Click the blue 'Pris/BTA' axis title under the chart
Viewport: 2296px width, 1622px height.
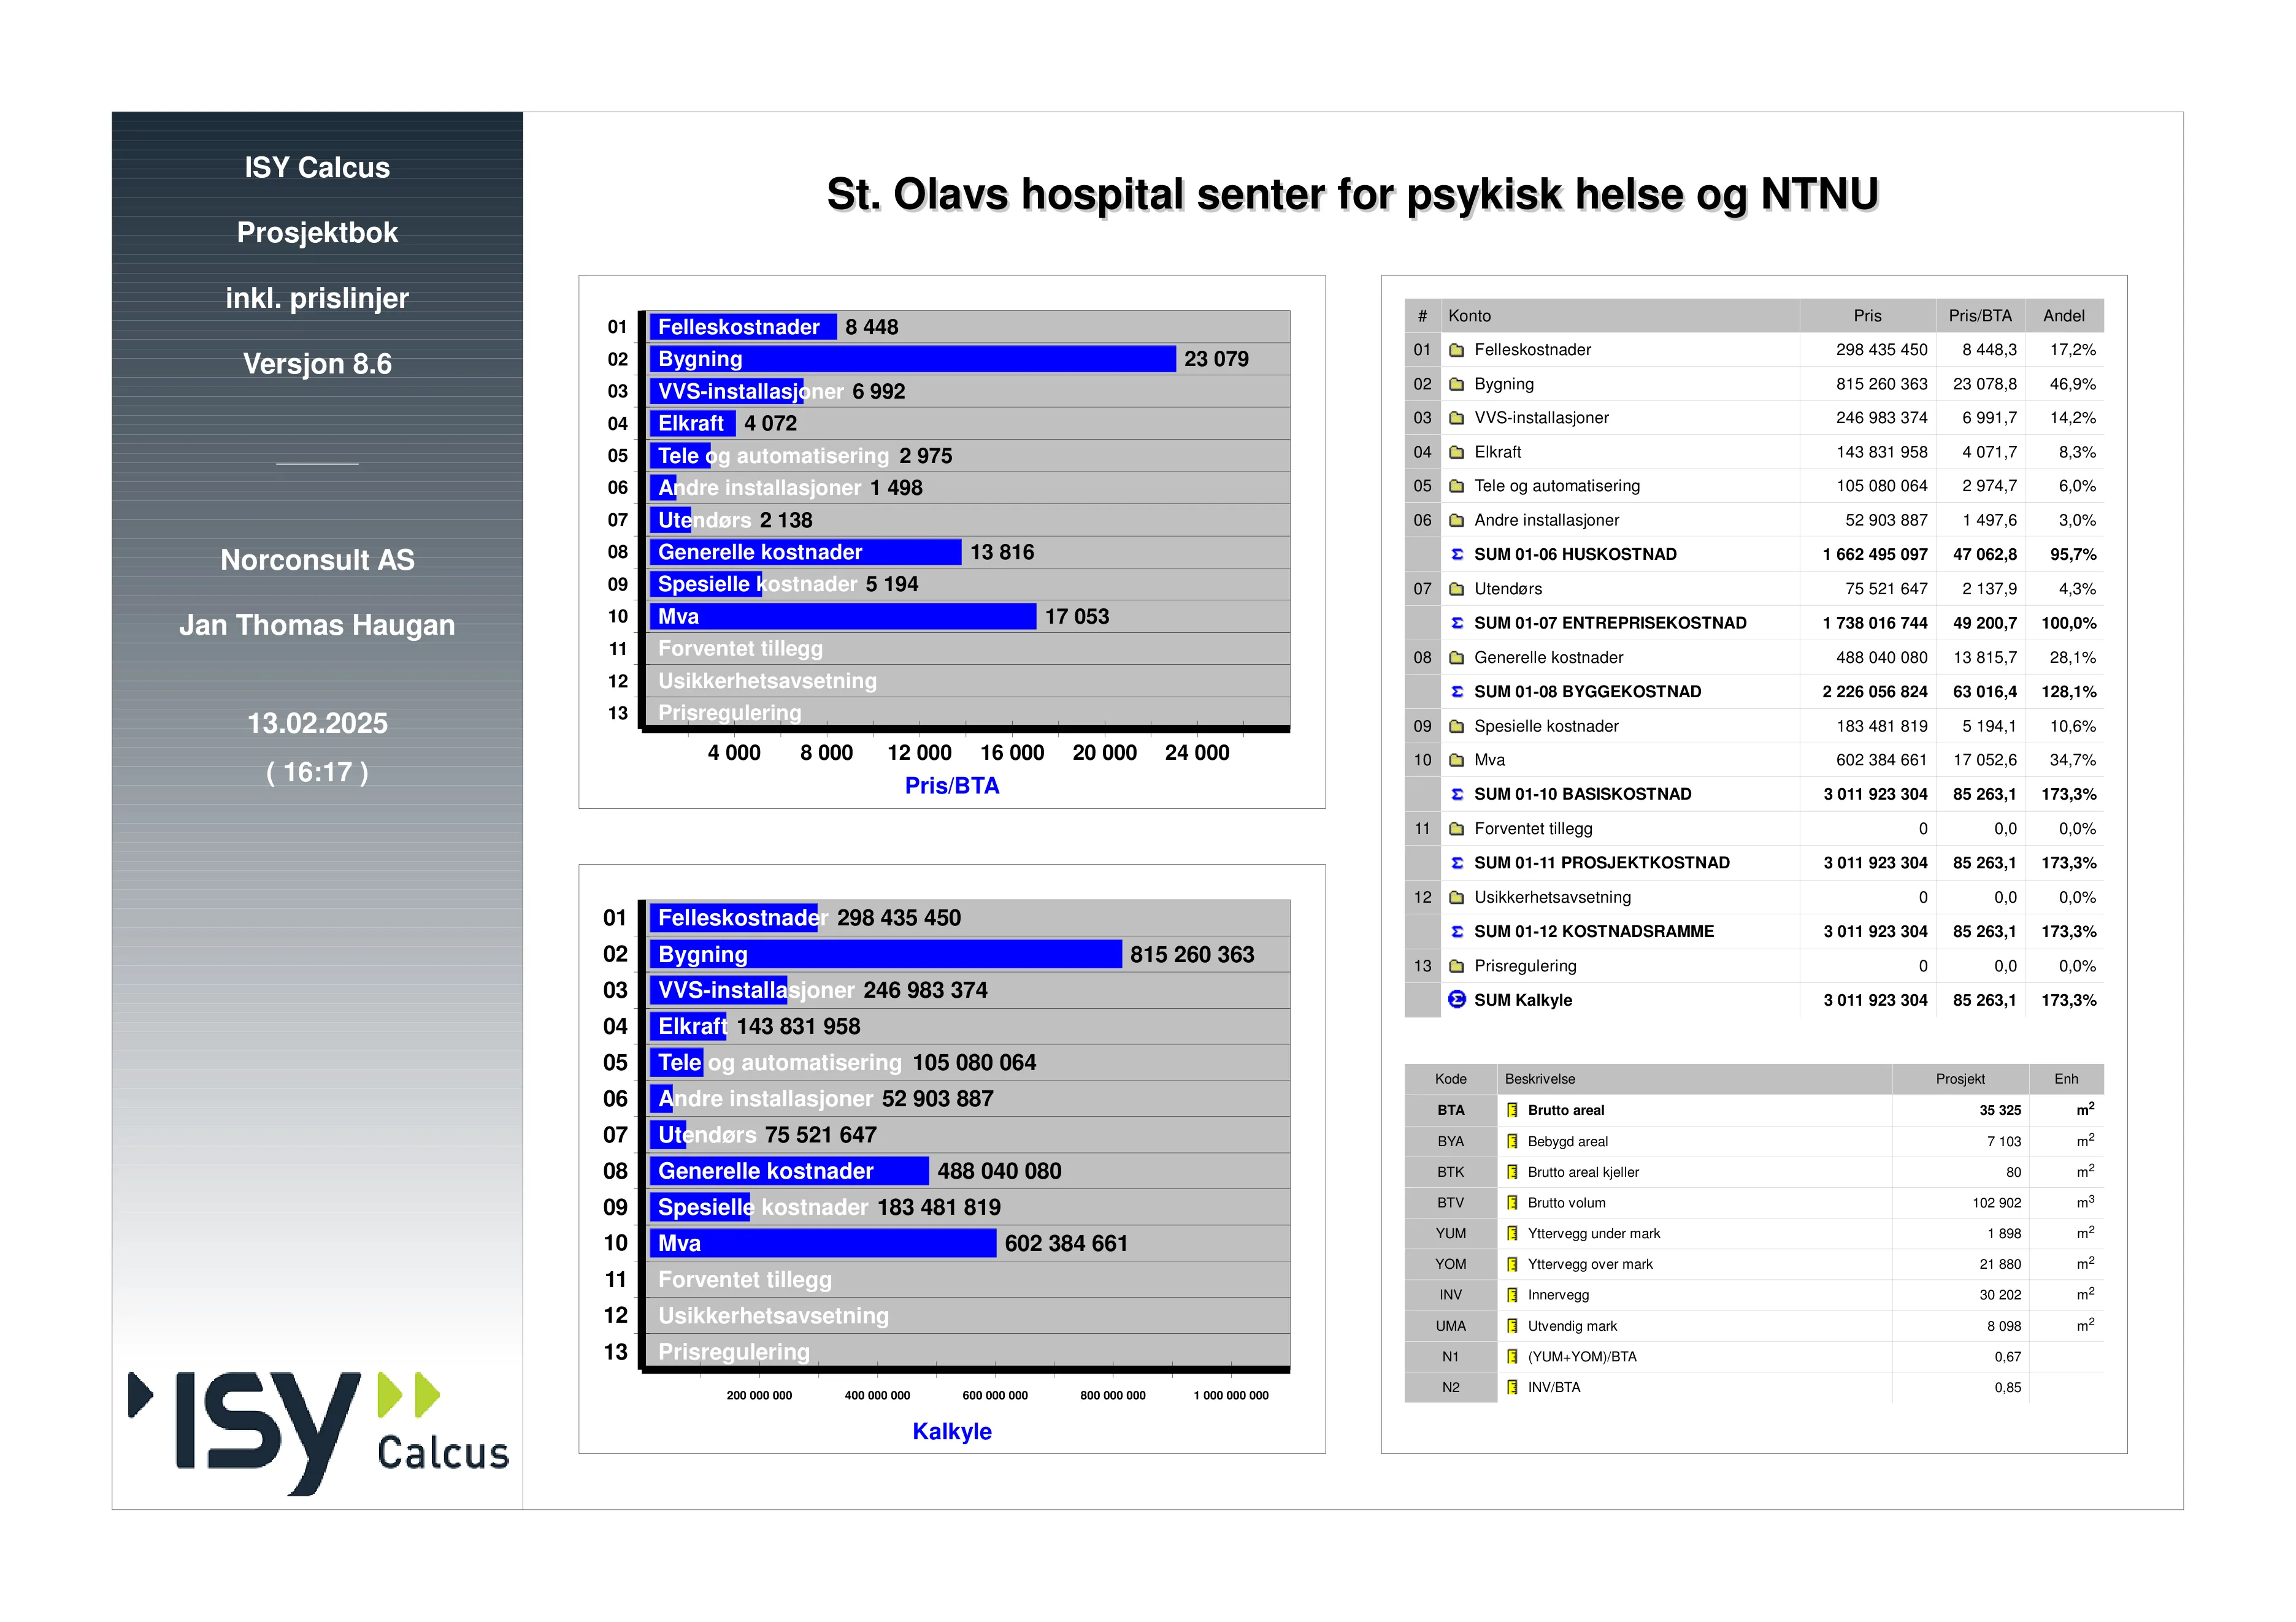click(952, 786)
